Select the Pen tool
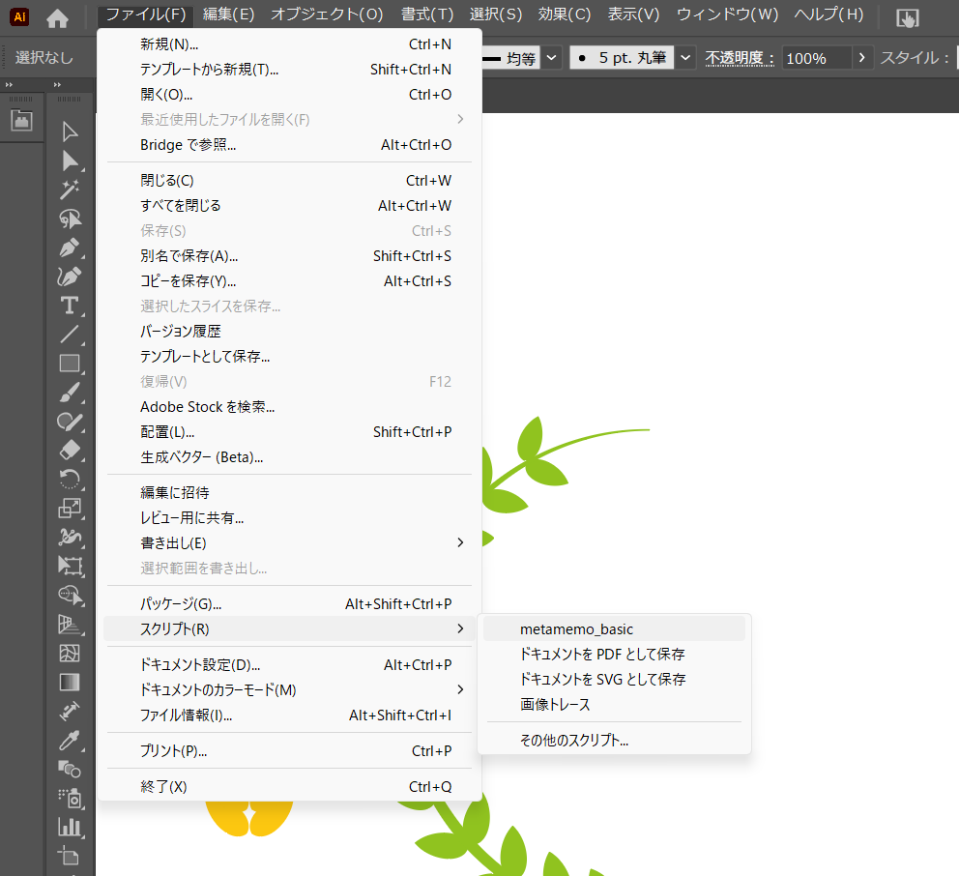Screen dimensions: 959x876 pyautogui.click(x=70, y=248)
